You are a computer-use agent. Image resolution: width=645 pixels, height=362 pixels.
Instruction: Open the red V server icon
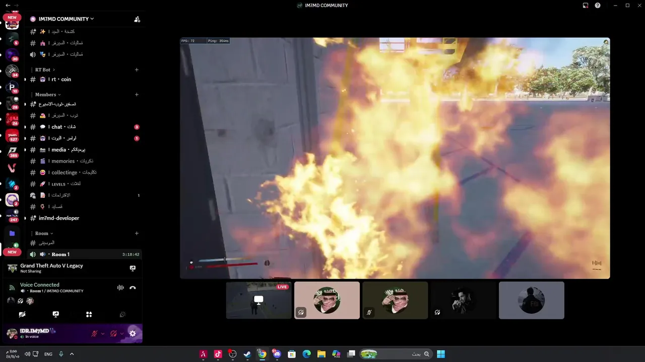[x=12, y=168]
